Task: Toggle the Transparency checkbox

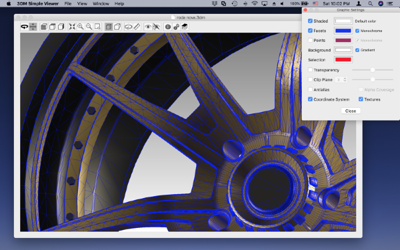Action: coord(310,70)
